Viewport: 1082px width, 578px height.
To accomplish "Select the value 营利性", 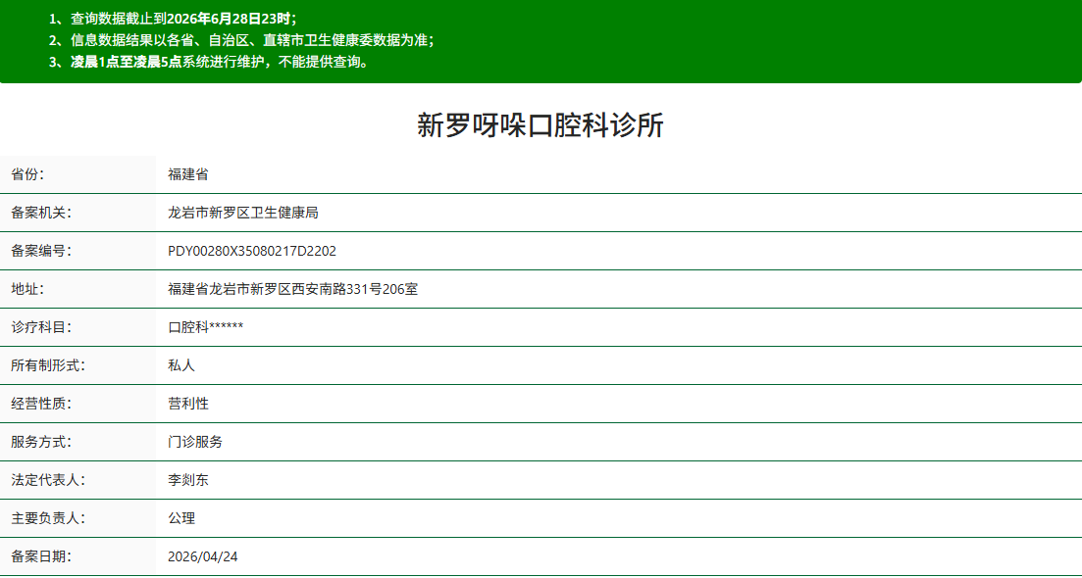I will click(188, 404).
